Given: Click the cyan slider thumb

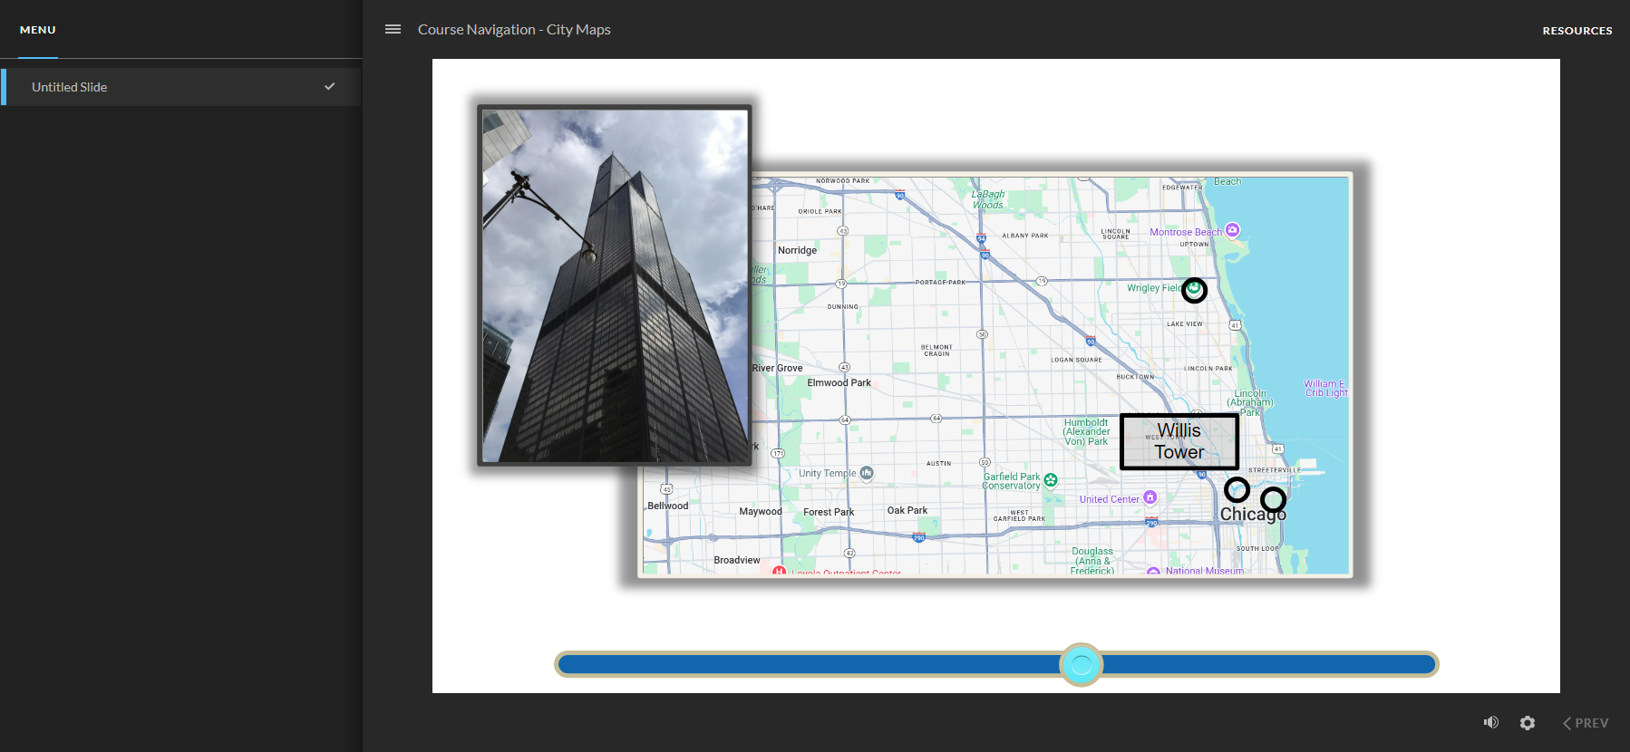Looking at the screenshot, I should (x=1081, y=665).
